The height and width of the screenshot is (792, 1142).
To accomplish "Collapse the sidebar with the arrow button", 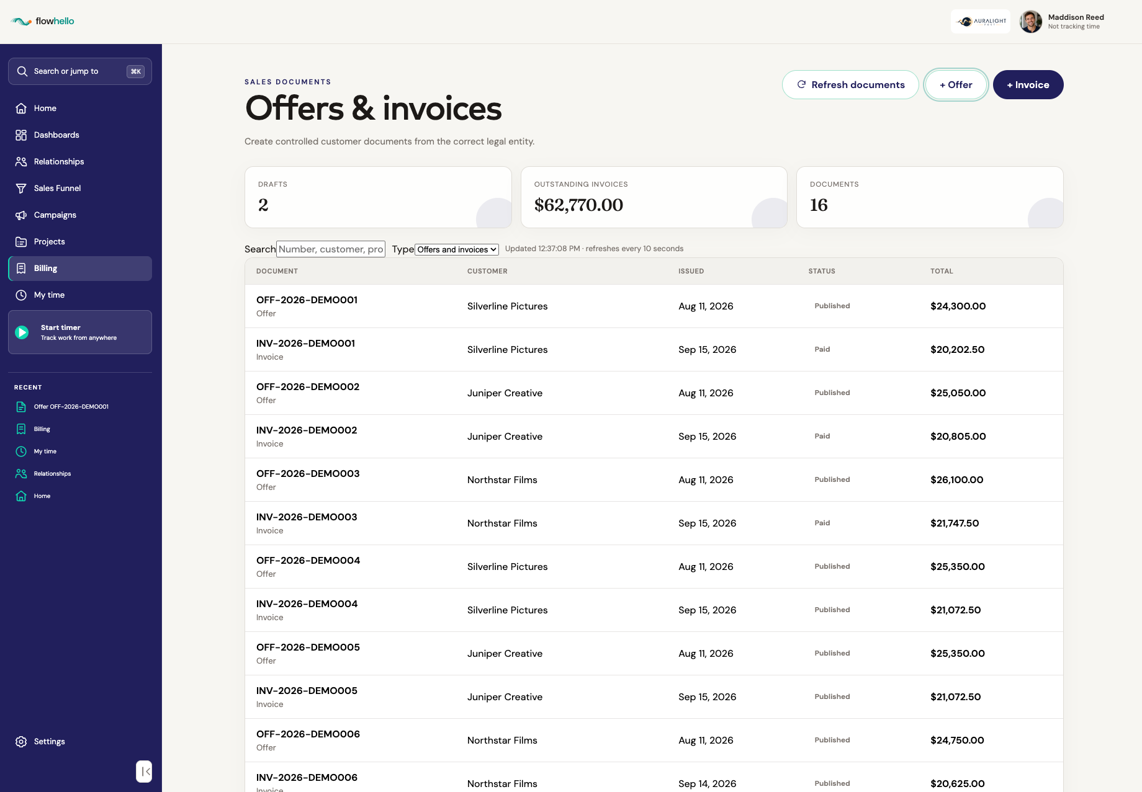I will tap(144, 772).
